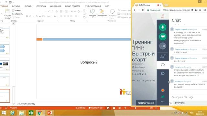Open File Explorer from the taskbar
This screenshot has height=116, width=207.
22,113
